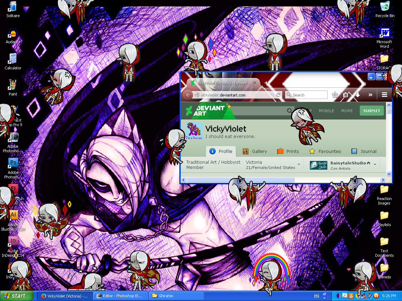Open the Adobe Reader tray icon
The image size is (402, 301).
(344, 296)
